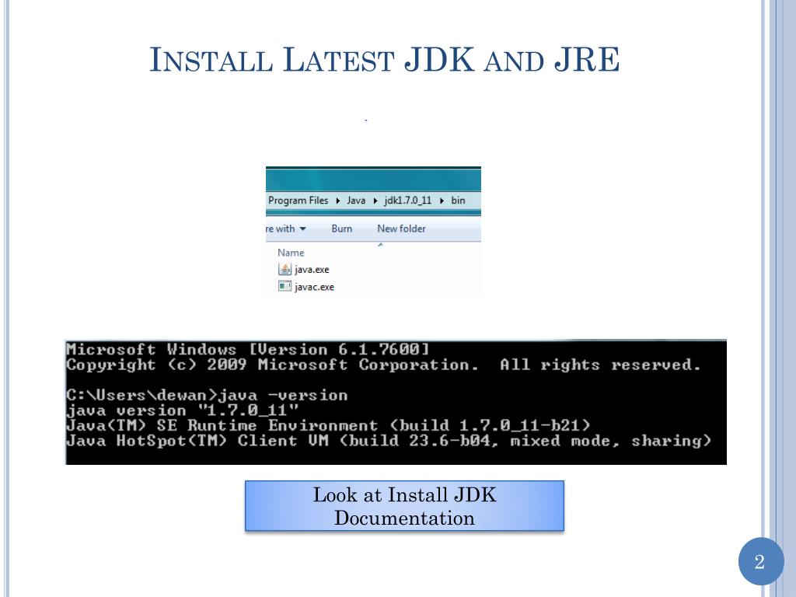Click the Copyright 2009 Microsoft Corporation line
The width and height of the screenshot is (796, 597).
383,365
